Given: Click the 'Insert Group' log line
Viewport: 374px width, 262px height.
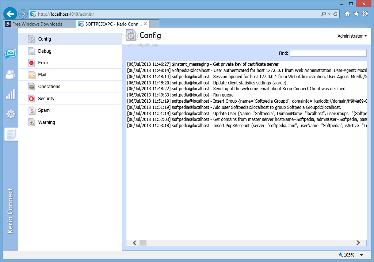Looking at the screenshot, I should tap(247, 101).
